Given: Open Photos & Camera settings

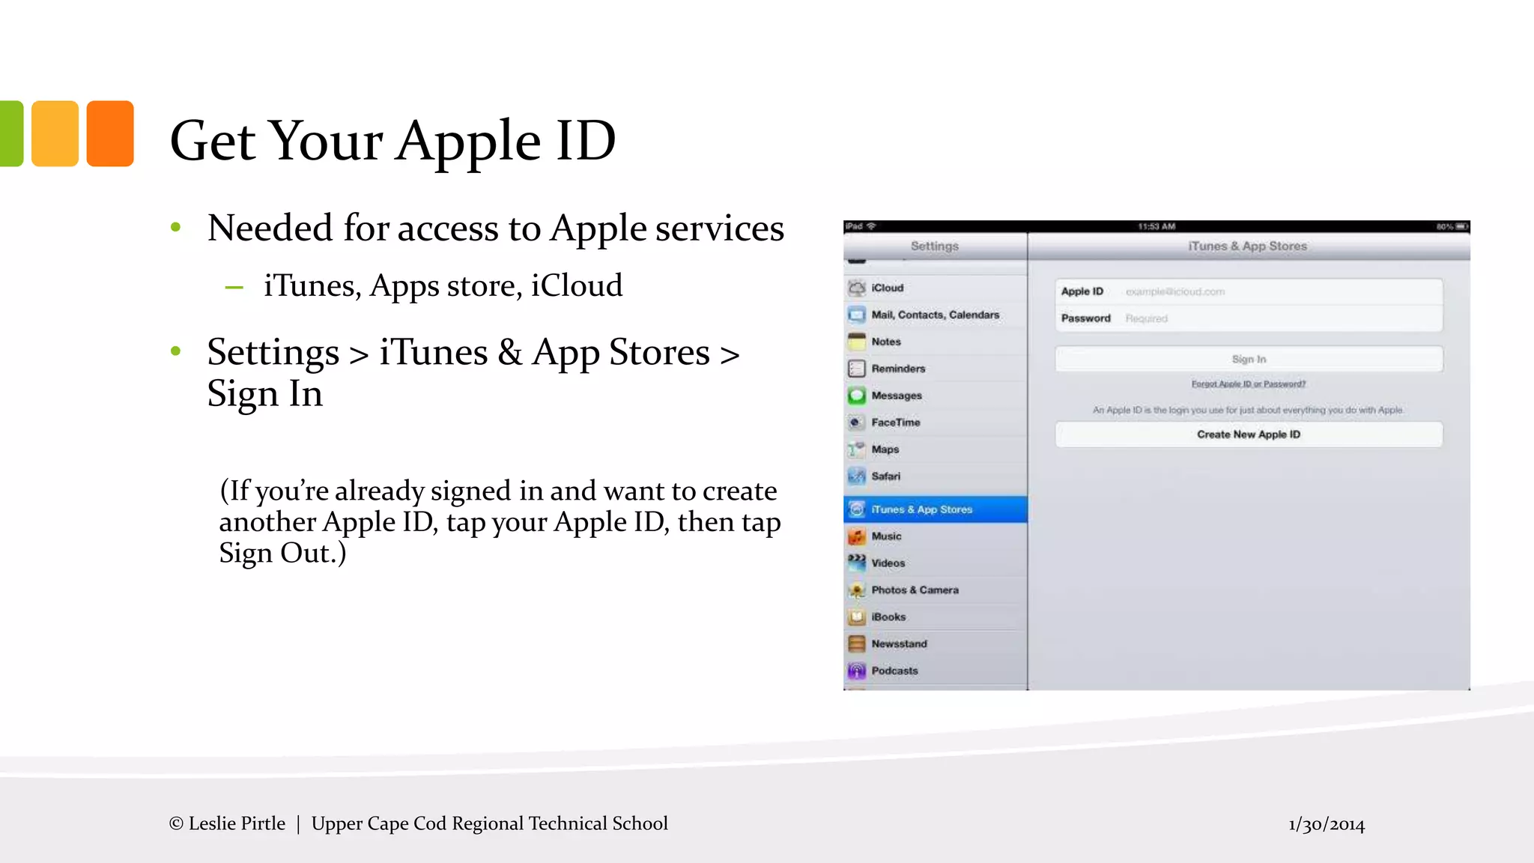Looking at the screenshot, I should 936,590.
